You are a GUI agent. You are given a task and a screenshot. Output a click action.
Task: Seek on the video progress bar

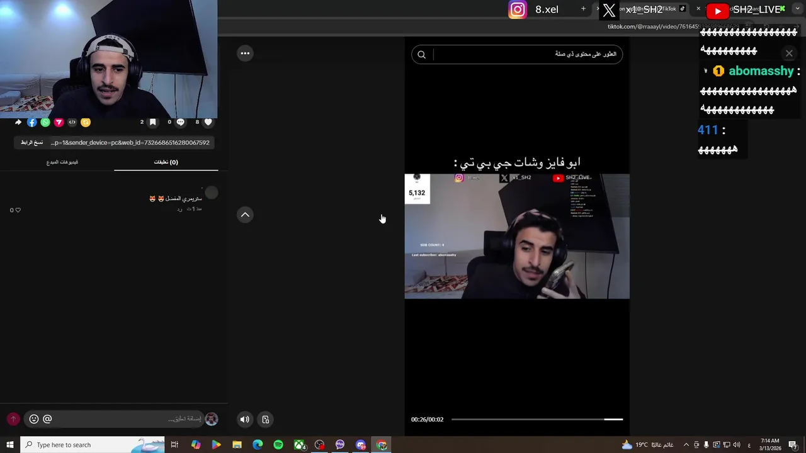[x=537, y=419]
